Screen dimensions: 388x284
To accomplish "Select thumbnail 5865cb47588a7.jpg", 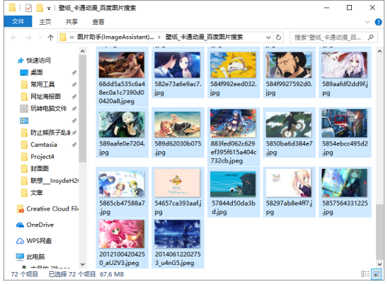I will tap(122, 184).
